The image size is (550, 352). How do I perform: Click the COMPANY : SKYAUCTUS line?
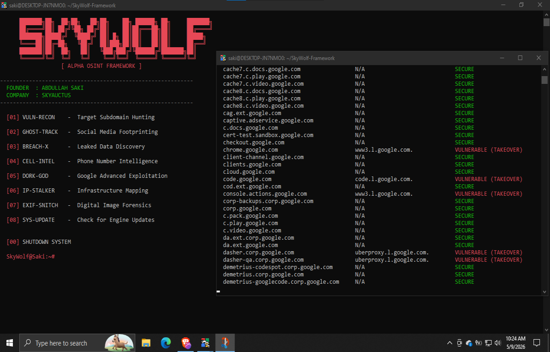pyautogui.click(x=38, y=95)
